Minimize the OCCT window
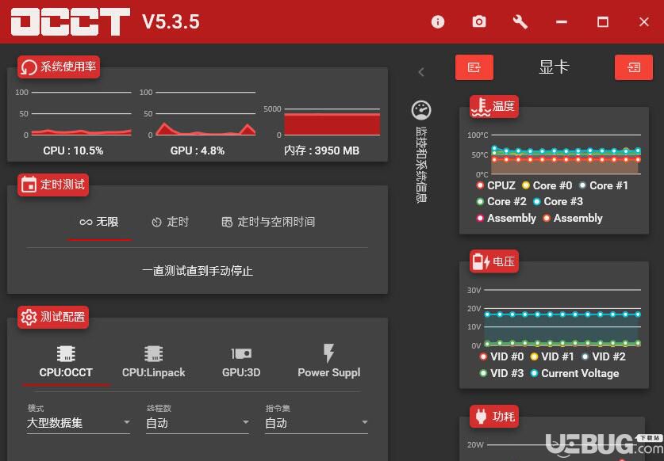The height and width of the screenshot is (461, 664). [562, 22]
